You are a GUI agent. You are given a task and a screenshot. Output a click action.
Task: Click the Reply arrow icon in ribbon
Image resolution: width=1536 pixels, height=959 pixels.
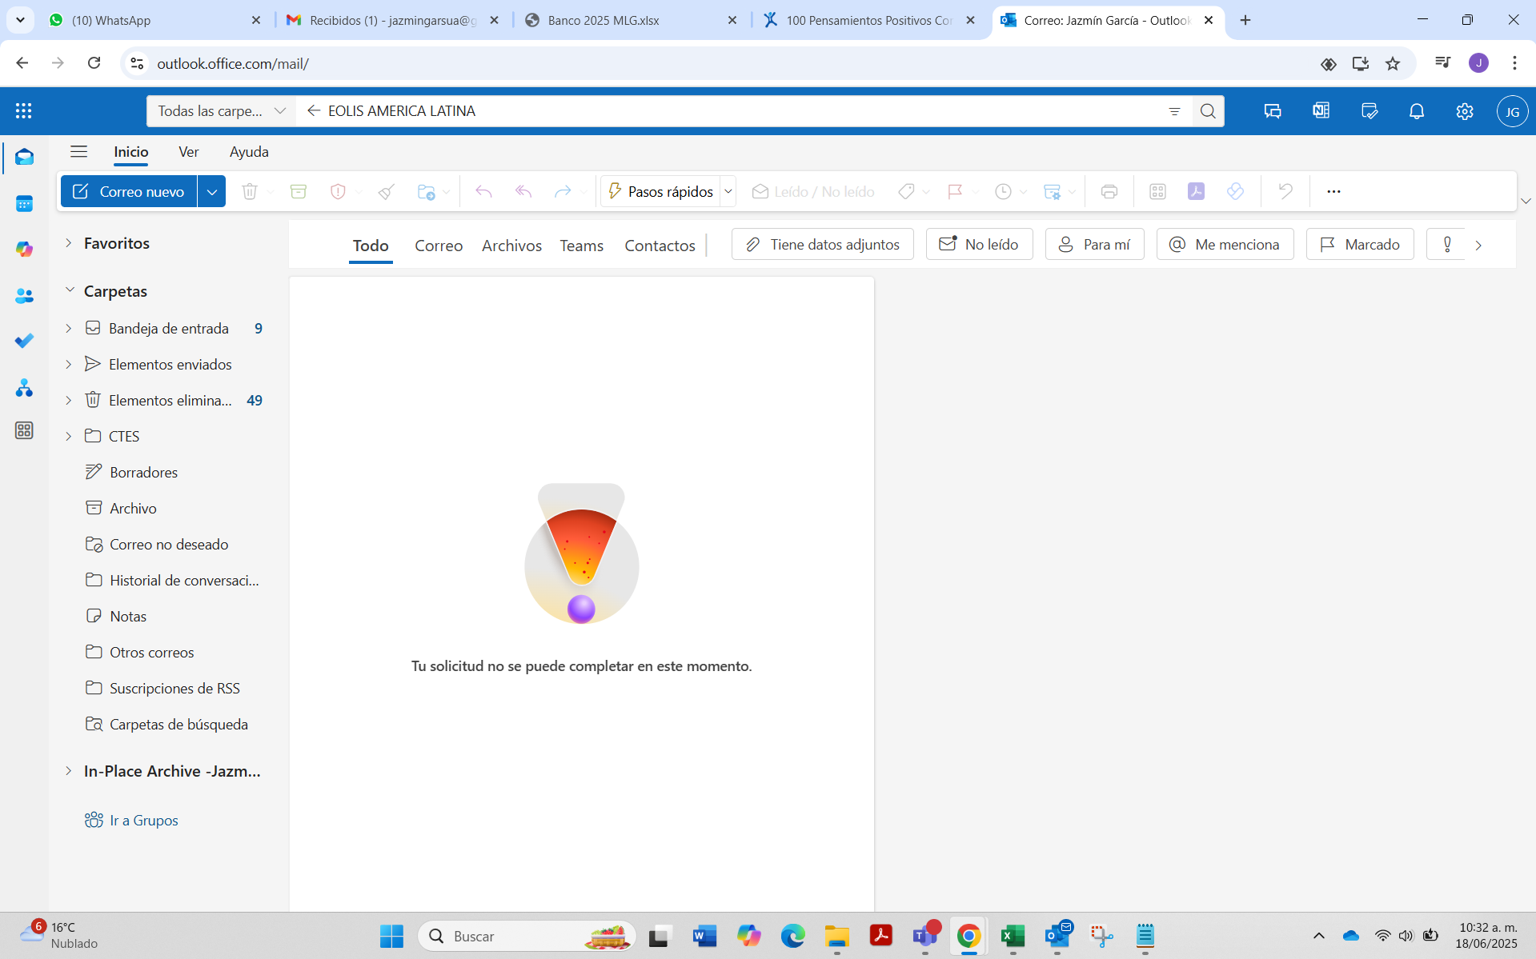483,191
